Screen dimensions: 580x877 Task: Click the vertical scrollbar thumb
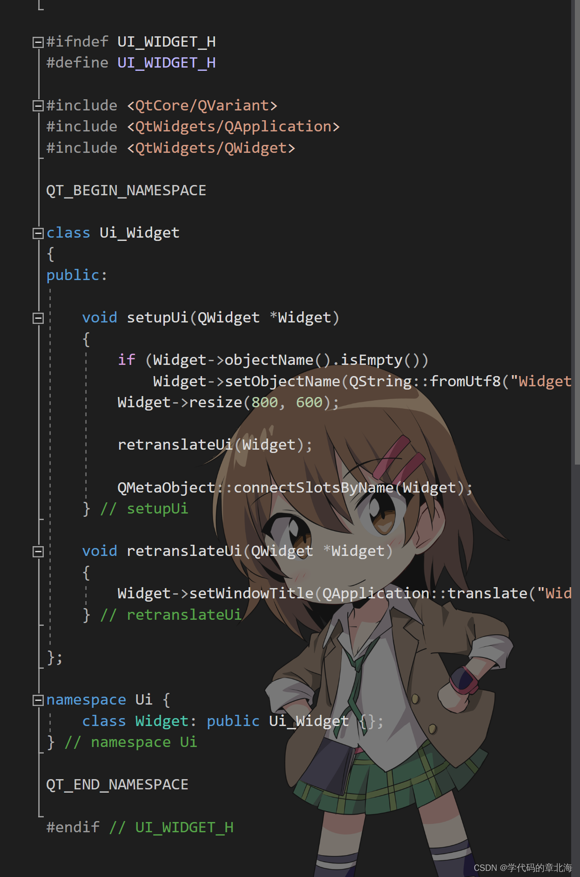click(x=577, y=232)
